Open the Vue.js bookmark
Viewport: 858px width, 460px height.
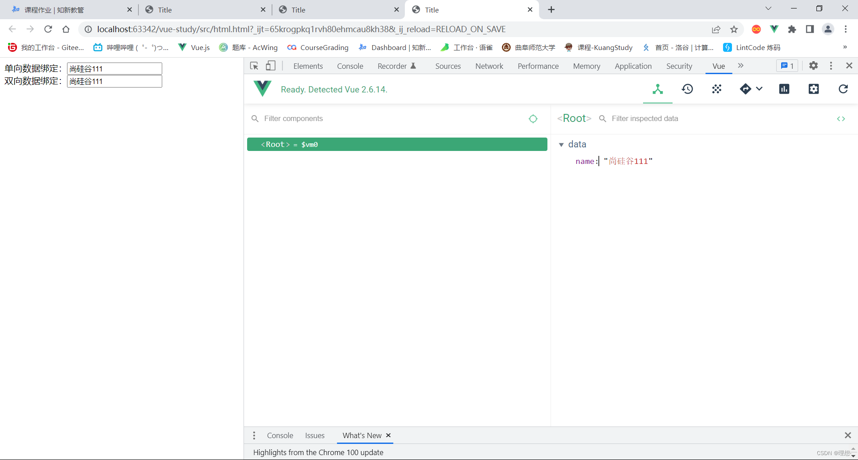pyautogui.click(x=194, y=47)
